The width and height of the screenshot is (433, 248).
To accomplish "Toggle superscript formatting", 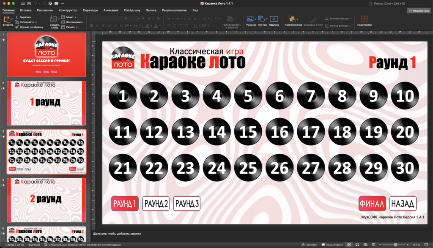I will click(x=115, y=26).
